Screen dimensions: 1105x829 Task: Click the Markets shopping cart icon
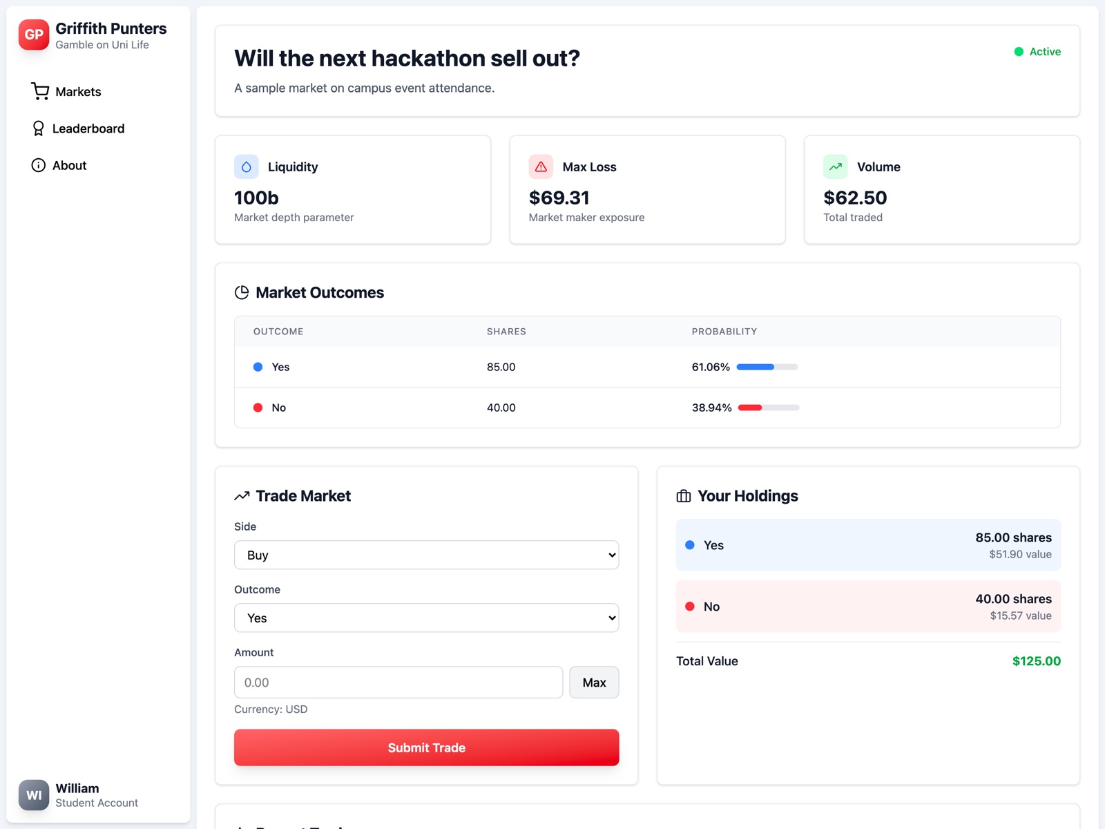(x=40, y=91)
